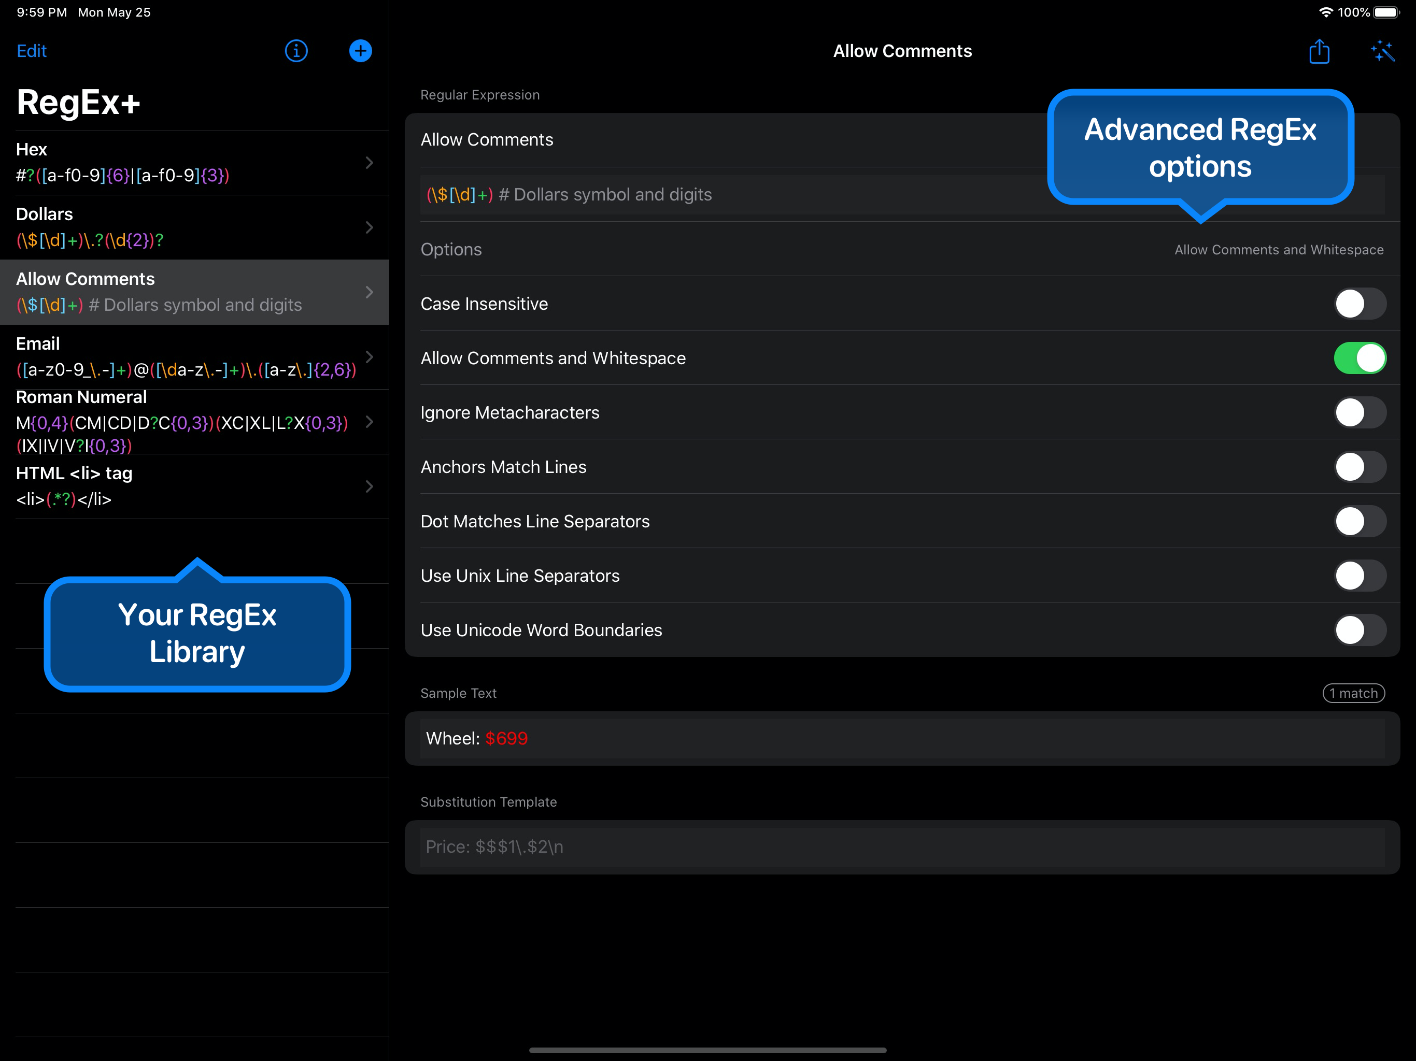Image resolution: width=1416 pixels, height=1061 pixels.
Task: Add a new regex with plus icon
Action: tap(360, 51)
